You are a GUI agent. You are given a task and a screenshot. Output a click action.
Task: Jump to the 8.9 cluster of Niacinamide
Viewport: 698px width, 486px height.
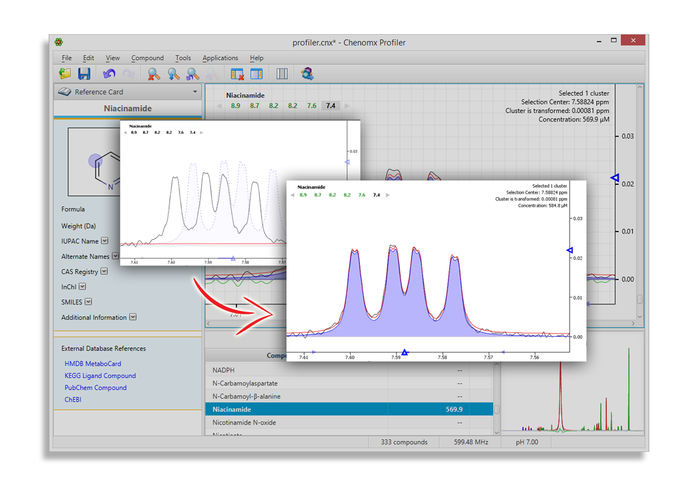tap(235, 106)
